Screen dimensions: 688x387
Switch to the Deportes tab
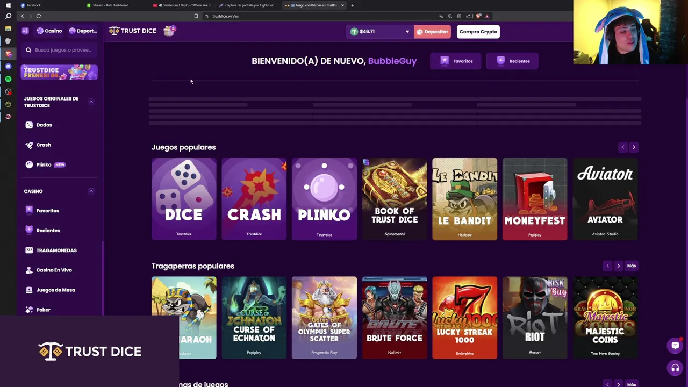(83, 31)
